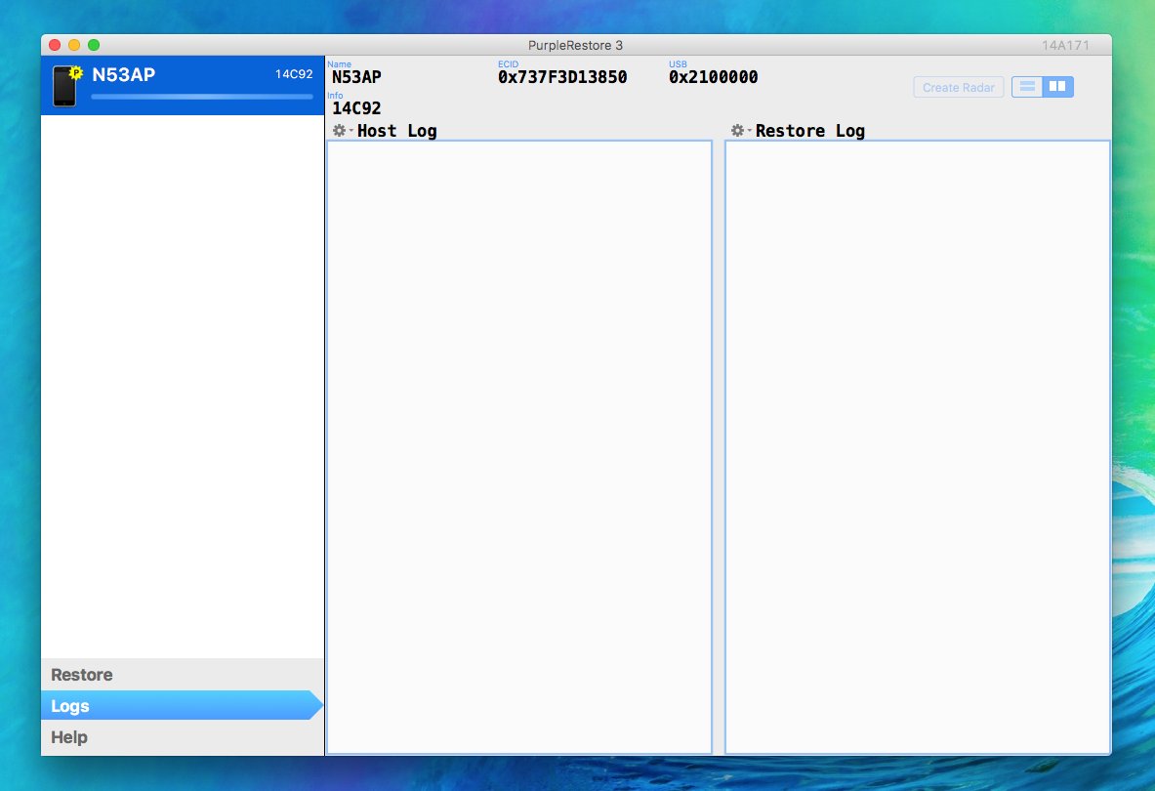The width and height of the screenshot is (1155, 791).
Task: Click inside the Restore Log text area
Action: (918, 447)
